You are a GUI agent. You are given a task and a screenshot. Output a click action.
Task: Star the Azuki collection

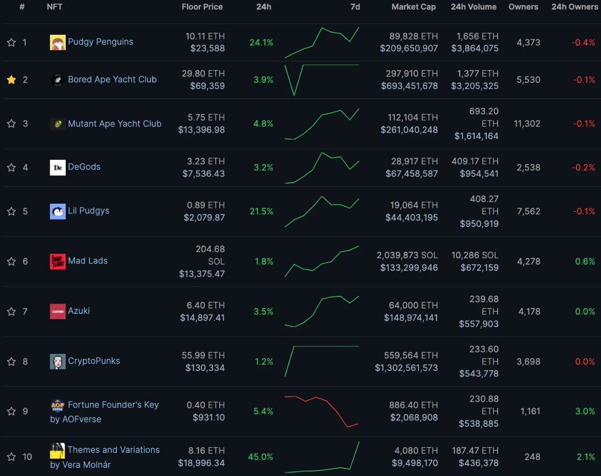click(x=12, y=312)
